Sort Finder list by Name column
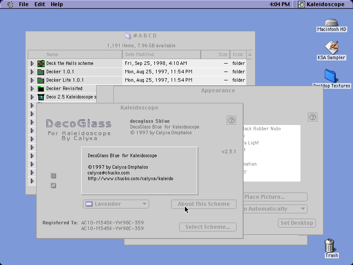The height and width of the screenshot is (265, 353). point(75,54)
